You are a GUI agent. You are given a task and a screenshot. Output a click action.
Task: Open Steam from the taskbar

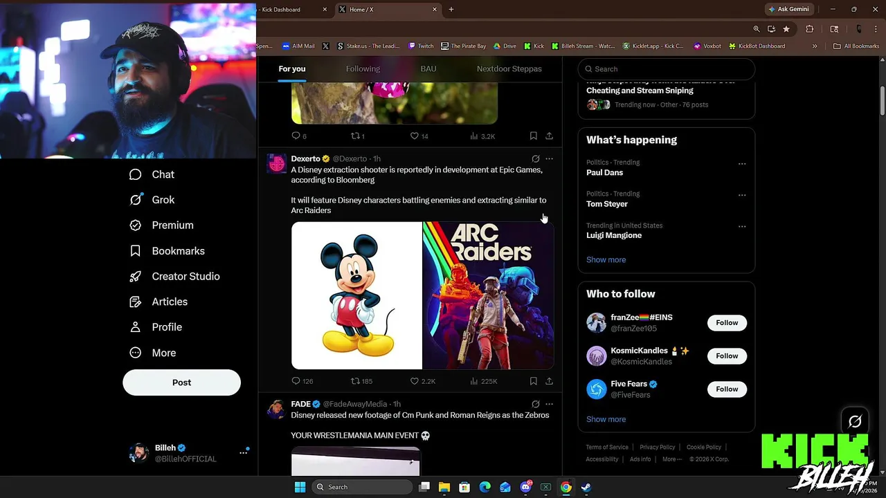click(586, 487)
